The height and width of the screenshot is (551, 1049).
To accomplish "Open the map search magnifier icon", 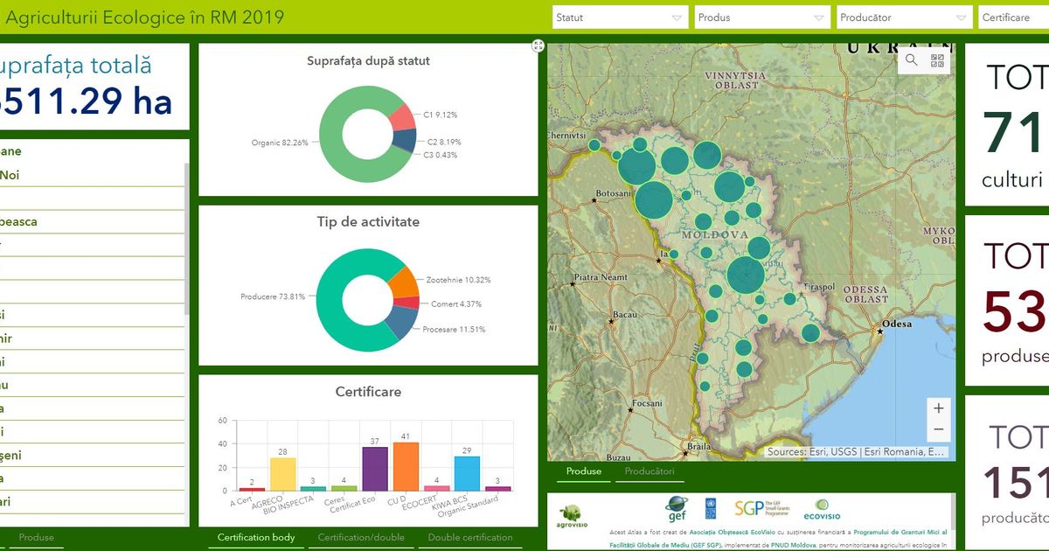I will pos(911,60).
